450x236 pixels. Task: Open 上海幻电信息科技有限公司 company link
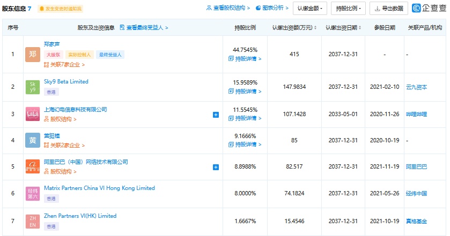75,109
